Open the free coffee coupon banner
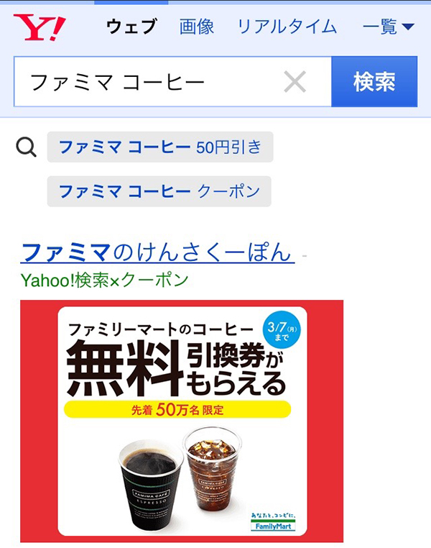The height and width of the screenshot is (548, 431). pos(182,421)
